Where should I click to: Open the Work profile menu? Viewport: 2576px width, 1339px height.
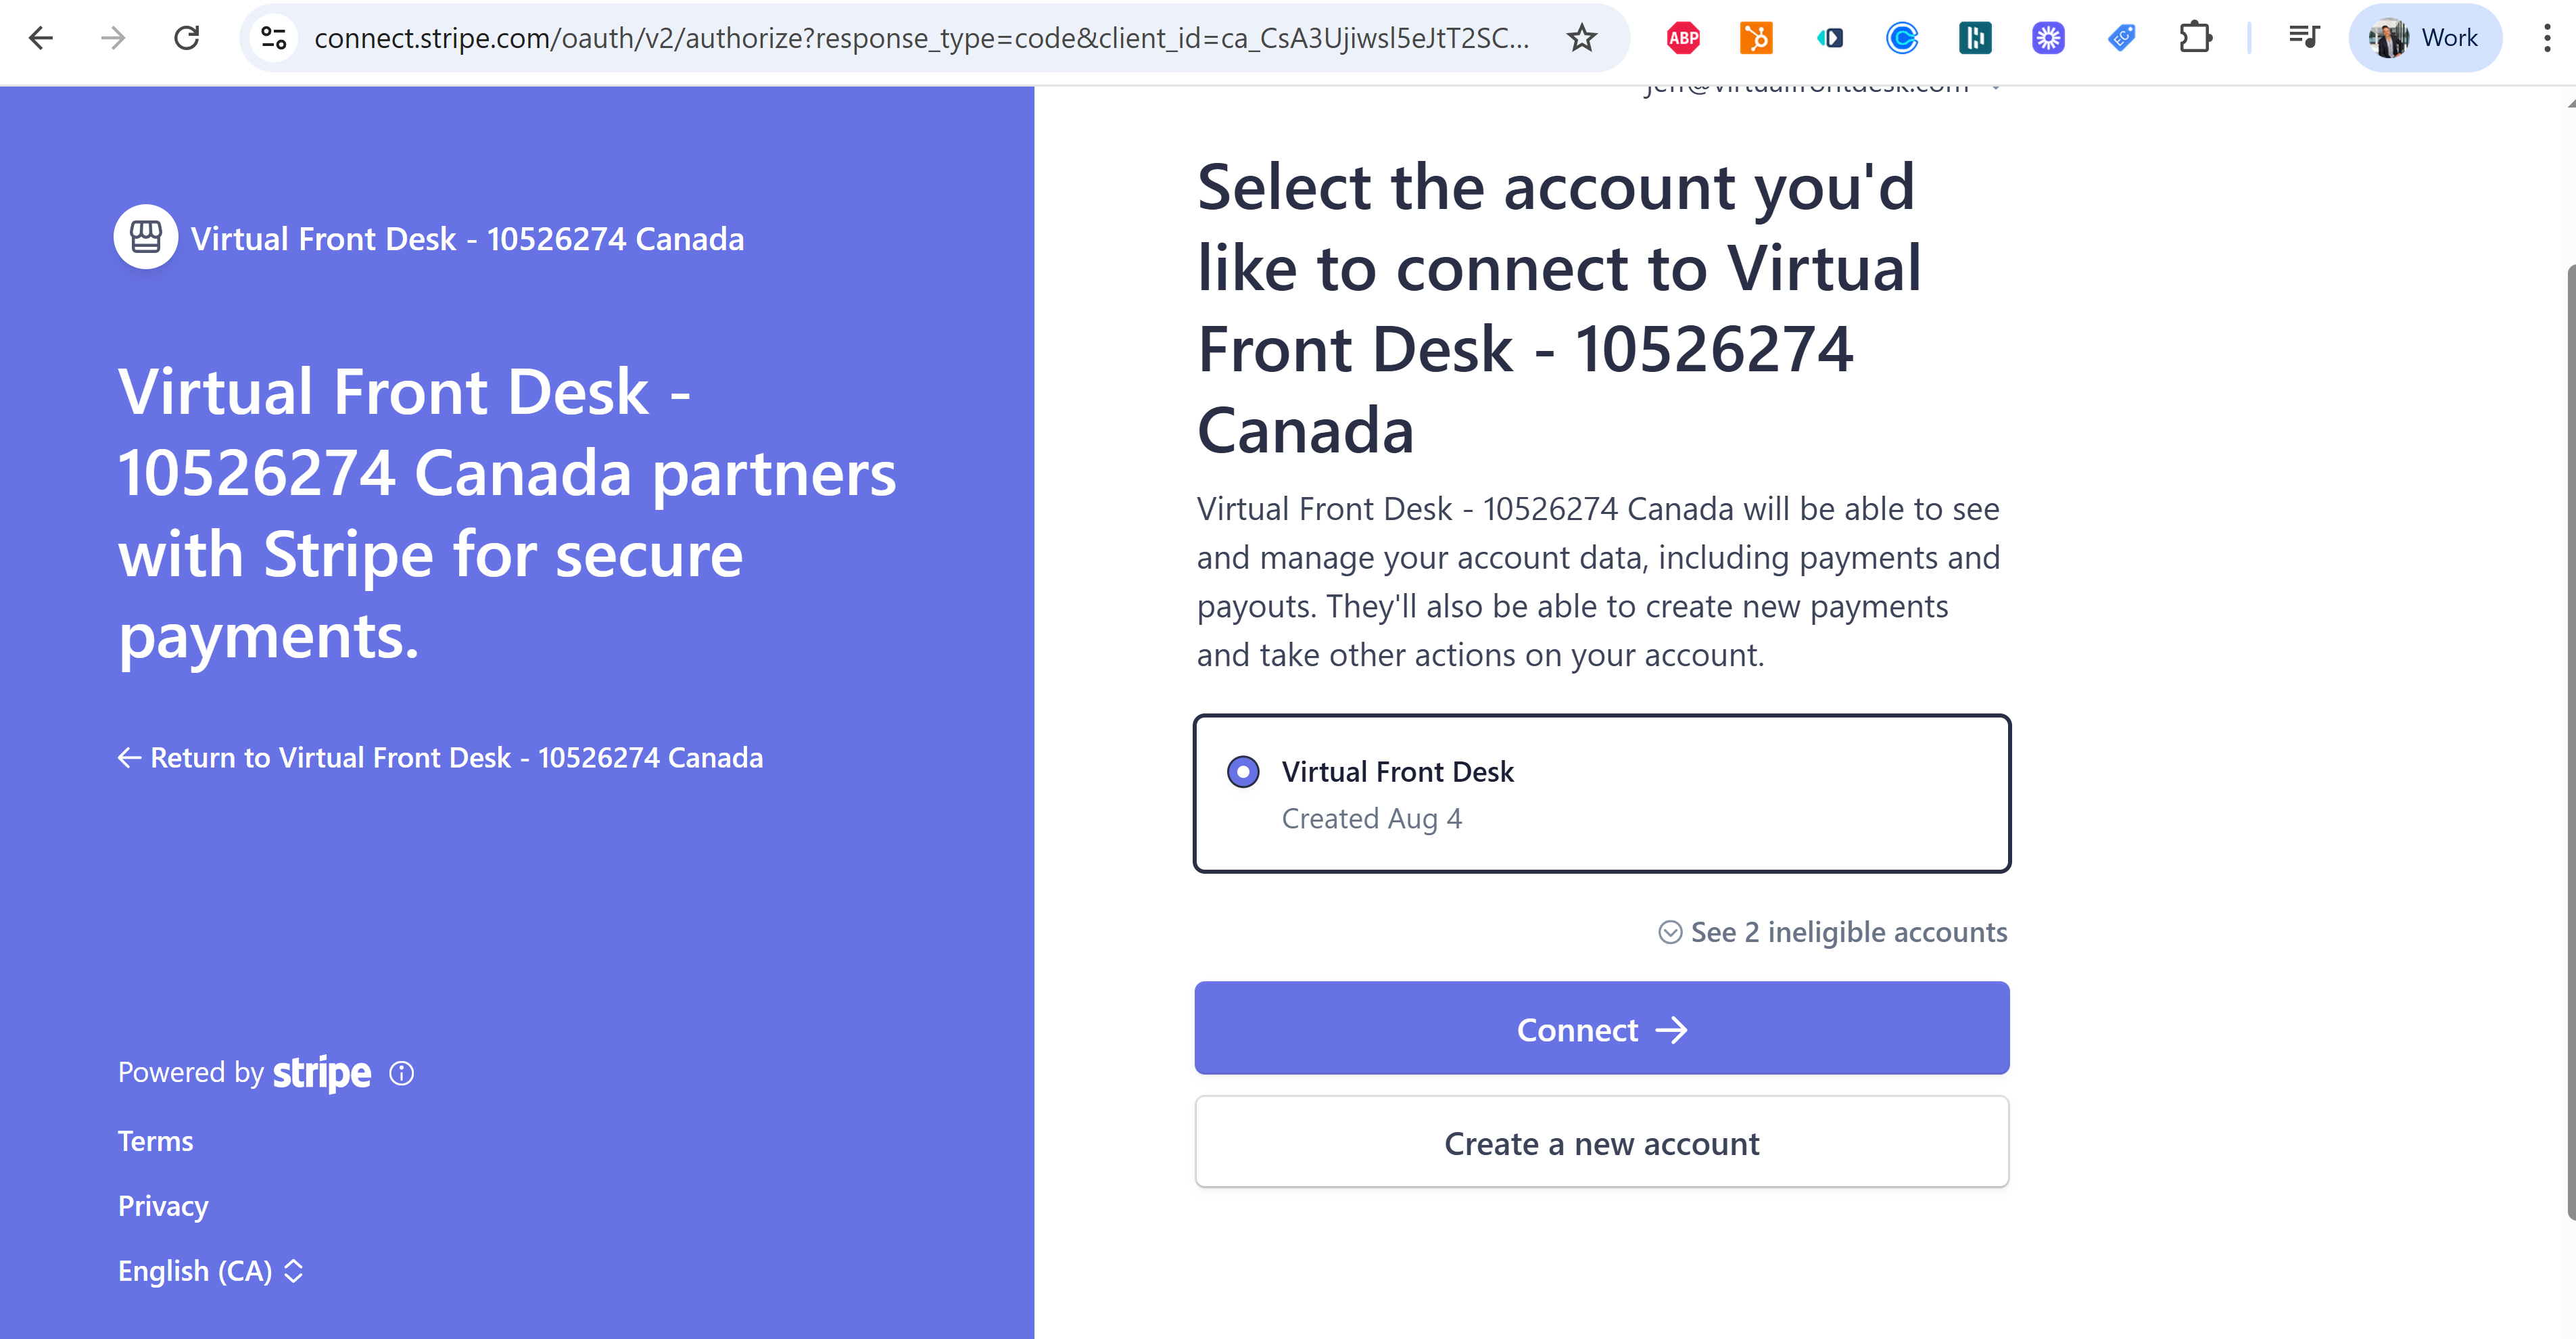(2424, 38)
